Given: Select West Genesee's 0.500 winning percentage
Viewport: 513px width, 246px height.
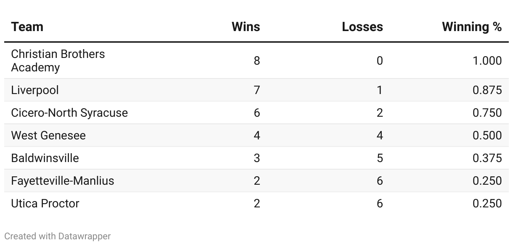Looking at the screenshot, I should pyautogui.click(x=487, y=136).
